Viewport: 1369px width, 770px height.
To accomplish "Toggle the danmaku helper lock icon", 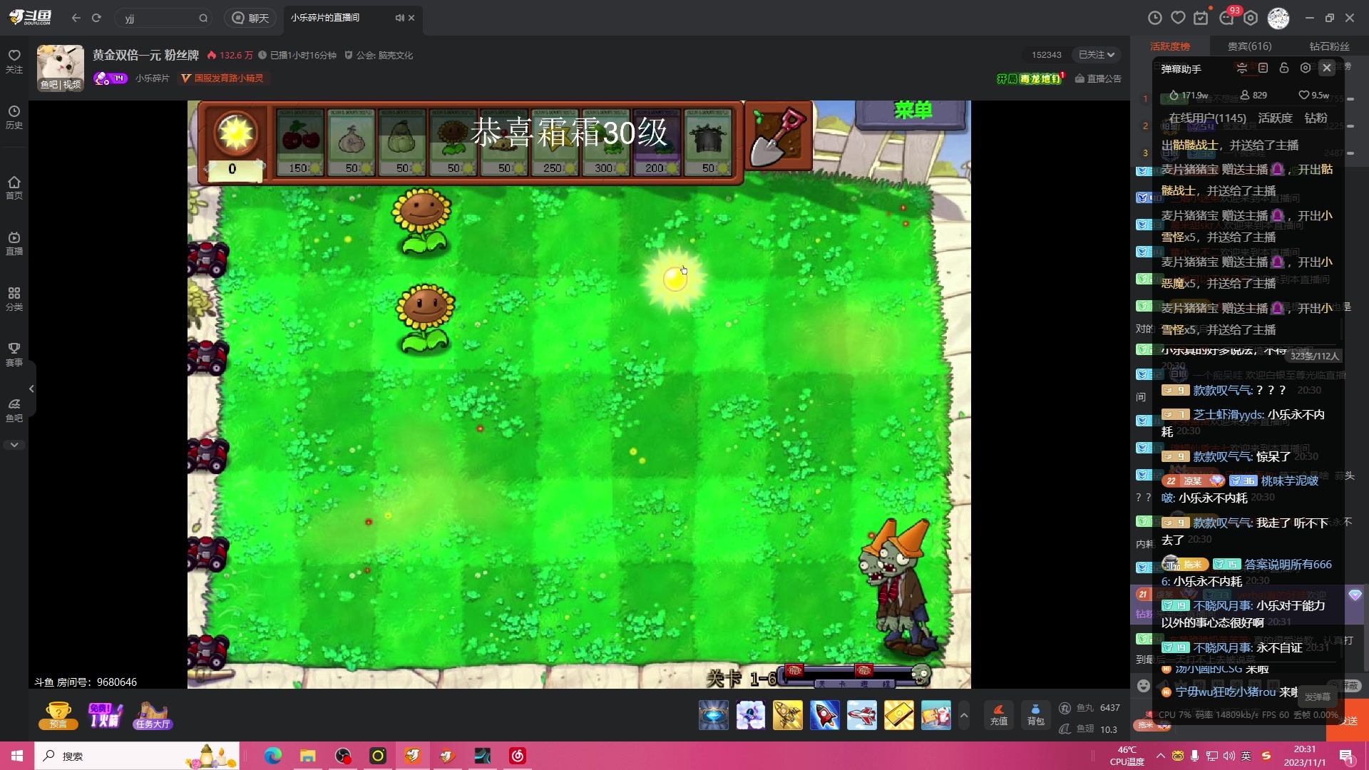I will tap(1284, 68).
